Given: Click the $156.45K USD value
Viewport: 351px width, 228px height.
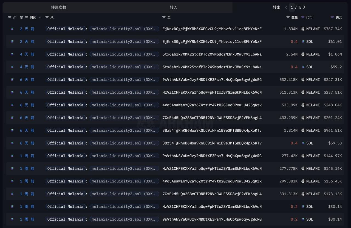Looking at the screenshot, I should coord(333,181).
